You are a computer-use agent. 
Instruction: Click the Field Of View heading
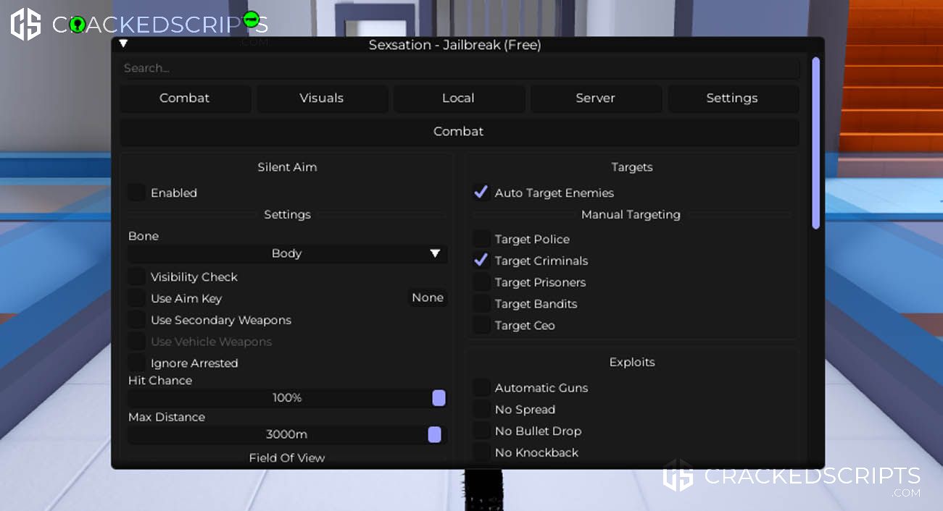point(287,457)
